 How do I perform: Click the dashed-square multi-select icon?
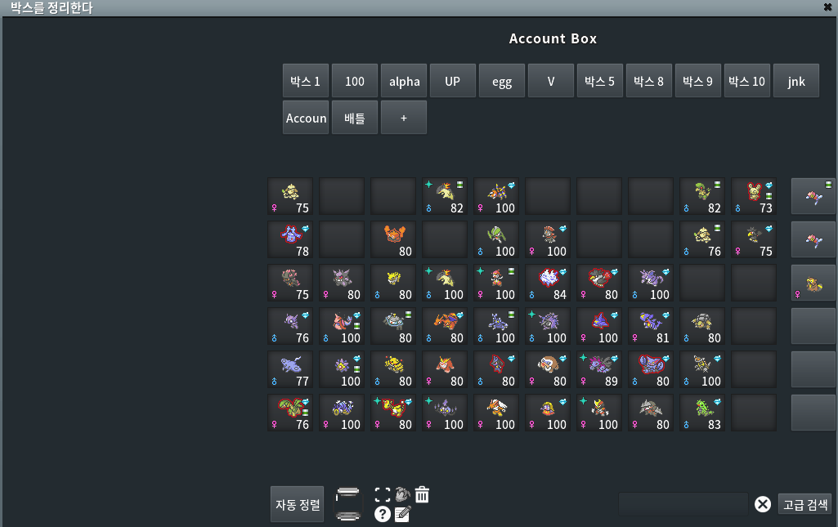[x=382, y=494]
